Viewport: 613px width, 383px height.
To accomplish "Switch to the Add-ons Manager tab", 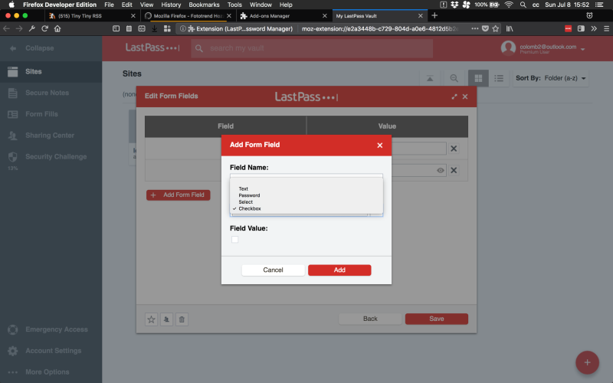I will (x=284, y=16).
